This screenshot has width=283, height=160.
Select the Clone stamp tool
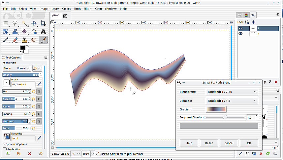coord(24,40)
